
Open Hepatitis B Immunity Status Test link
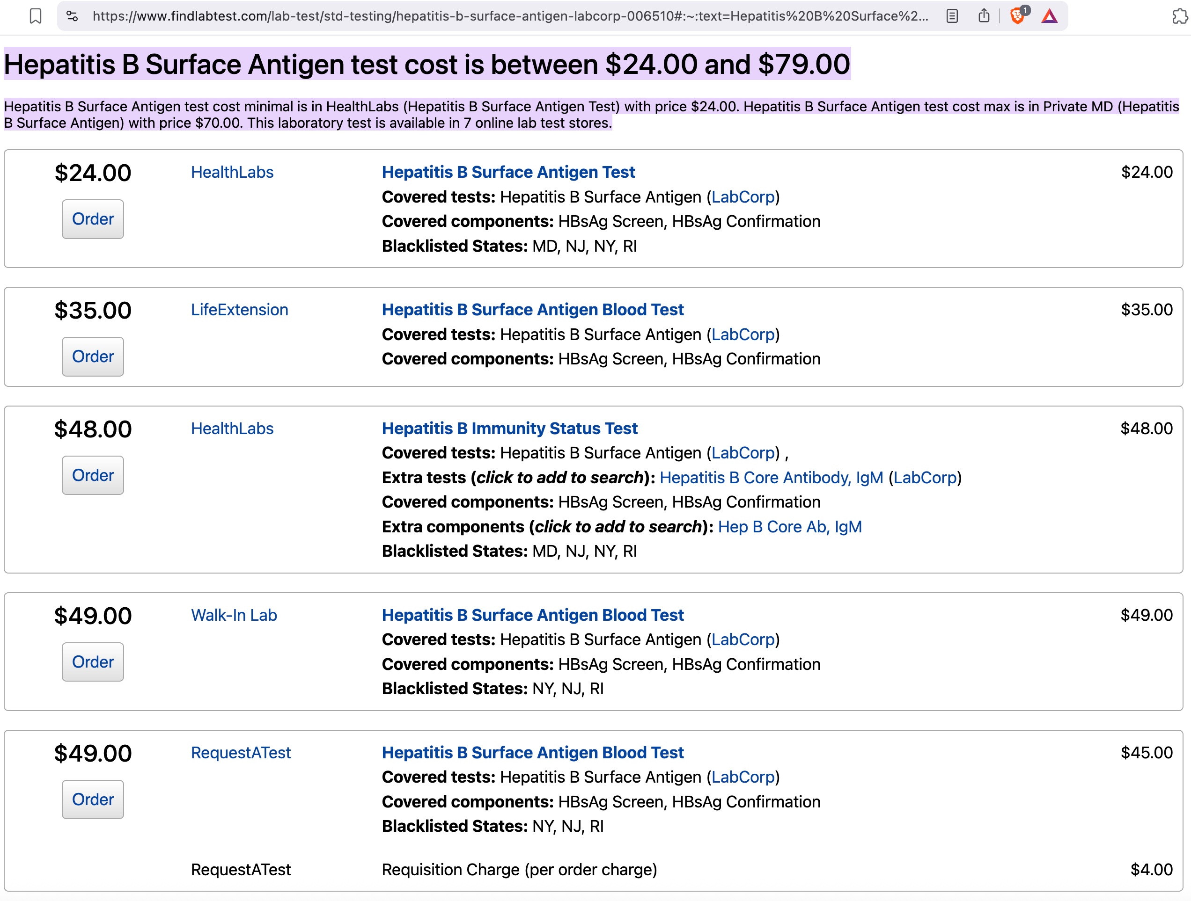pos(509,428)
